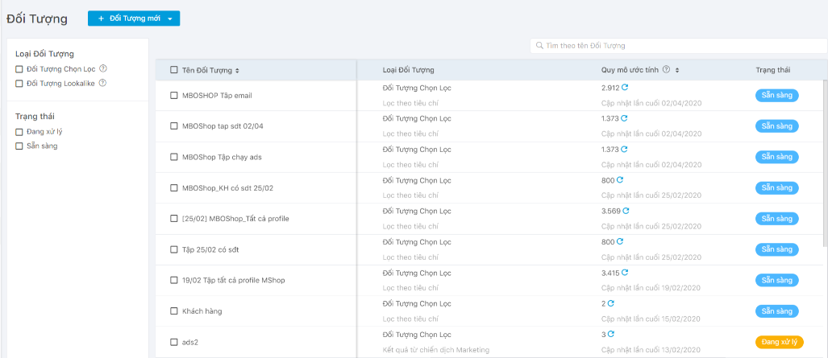Viewport: 828px width, 358px height.
Task: Select the MBOShop tap sdt 02/04 checkbox
Action: tap(173, 126)
